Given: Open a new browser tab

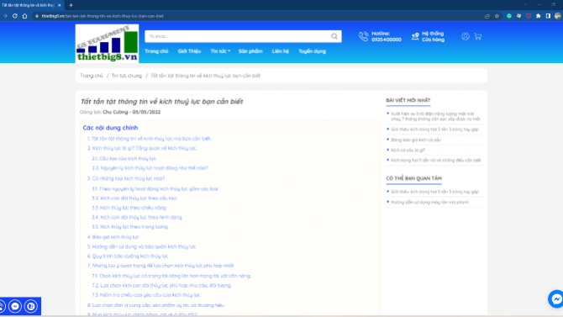Looking at the screenshot, I should 71,5.
